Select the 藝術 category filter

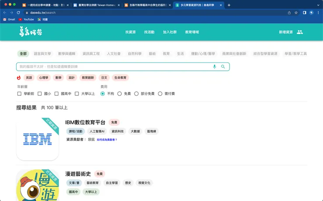(x=152, y=54)
